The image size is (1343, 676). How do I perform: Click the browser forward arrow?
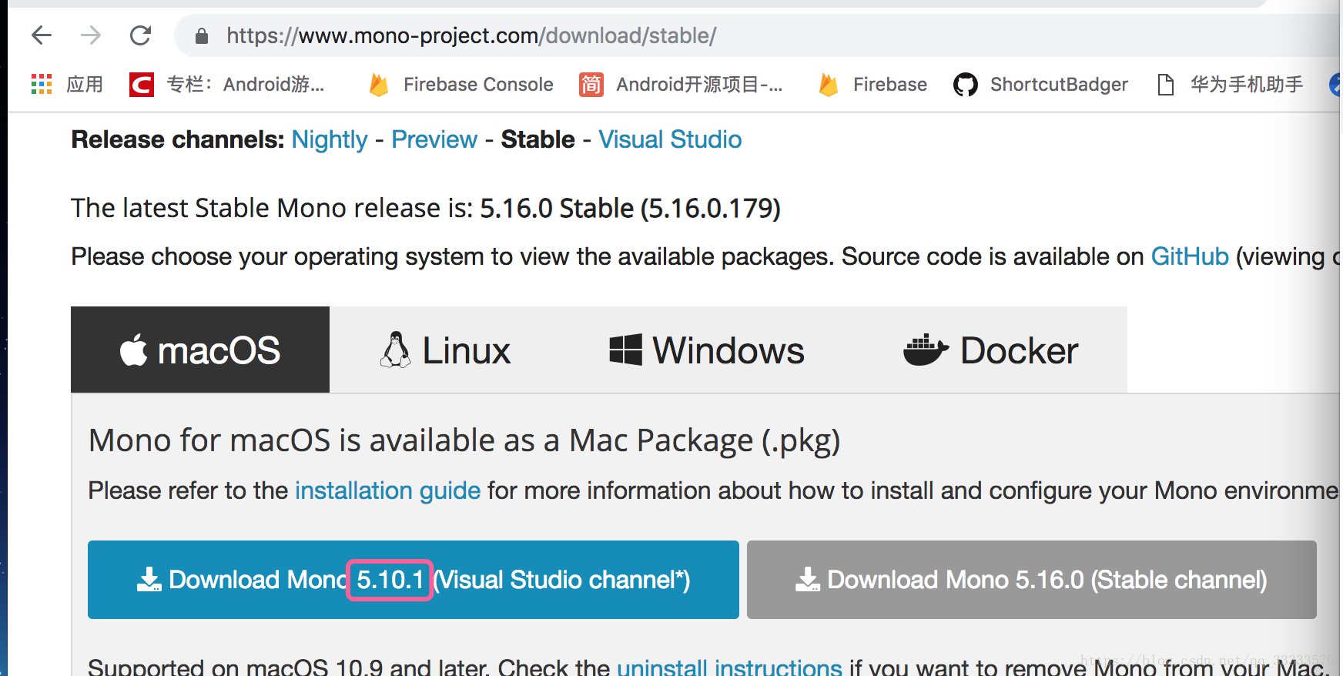coord(91,35)
